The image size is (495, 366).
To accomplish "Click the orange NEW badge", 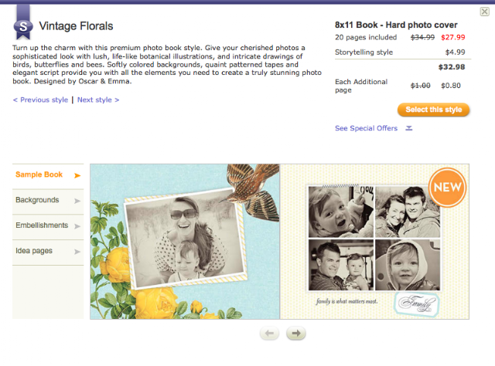I will (446, 188).
